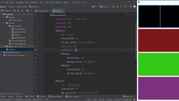Click the 13:24 cursor position indicator

pos(89,99)
